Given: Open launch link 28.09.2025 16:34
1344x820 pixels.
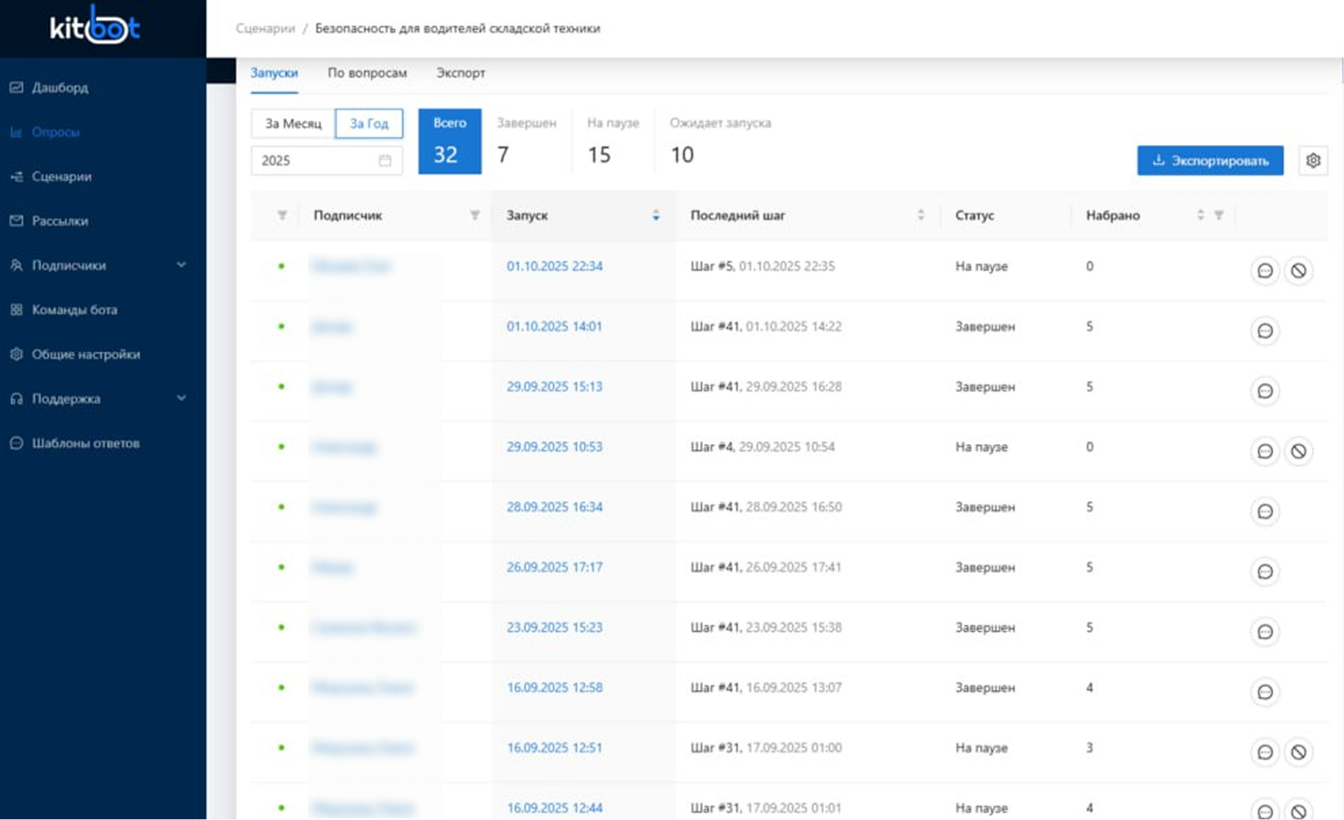Looking at the screenshot, I should pos(554,507).
